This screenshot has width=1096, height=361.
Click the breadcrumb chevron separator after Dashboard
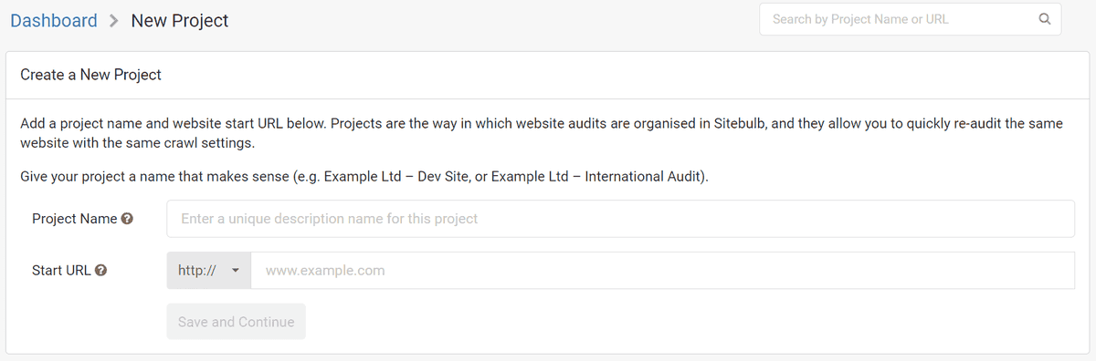(114, 20)
